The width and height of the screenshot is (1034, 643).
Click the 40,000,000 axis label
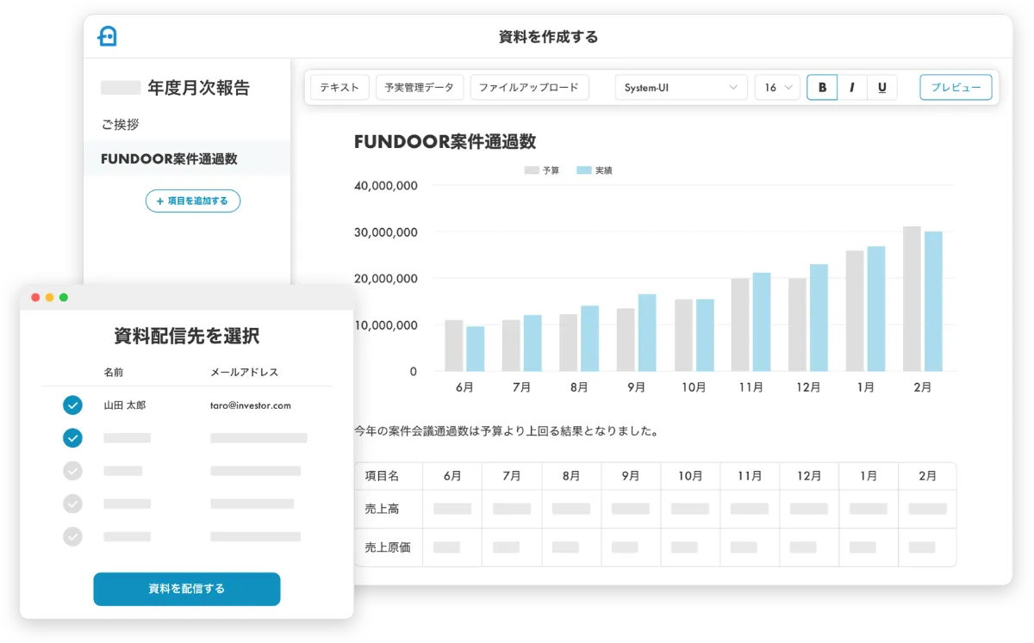[386, 185]
